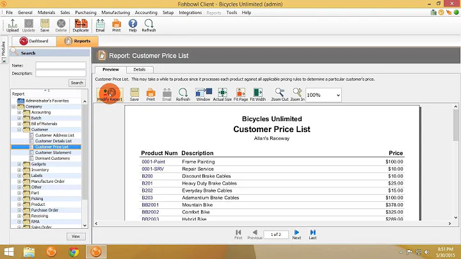Select the Preview tab
The image size is (461, 259).
pyautogui.click(x=111, y=69)
